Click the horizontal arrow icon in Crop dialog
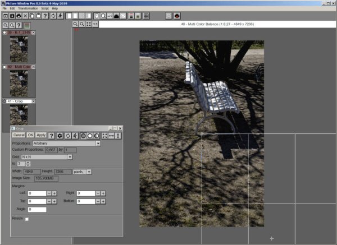 pyautogui.click(x=111, y=135)
